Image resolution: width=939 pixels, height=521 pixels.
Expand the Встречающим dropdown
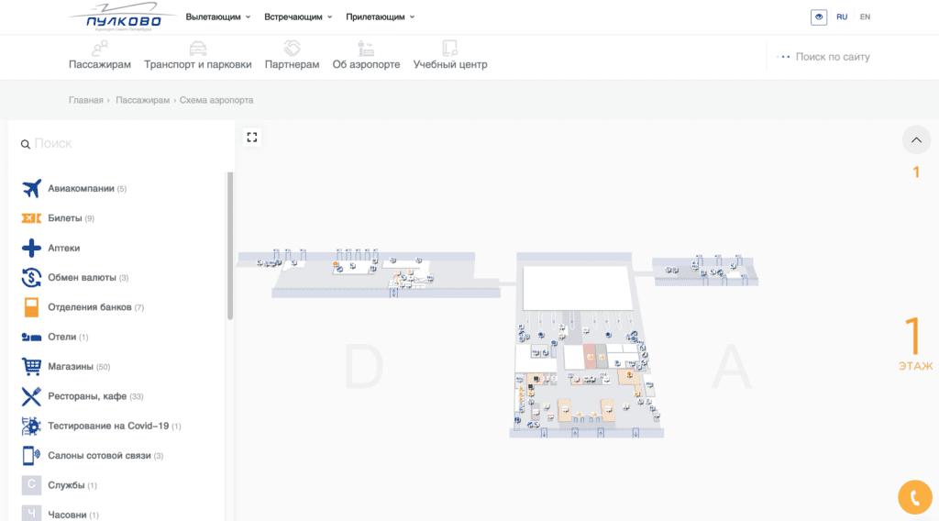[298, 17]
